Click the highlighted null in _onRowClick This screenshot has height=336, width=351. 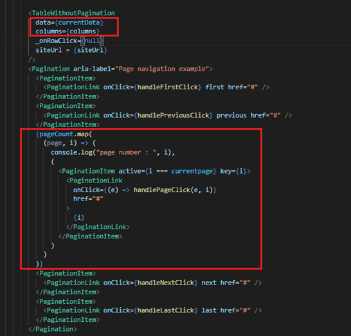[x=92, y=41]
